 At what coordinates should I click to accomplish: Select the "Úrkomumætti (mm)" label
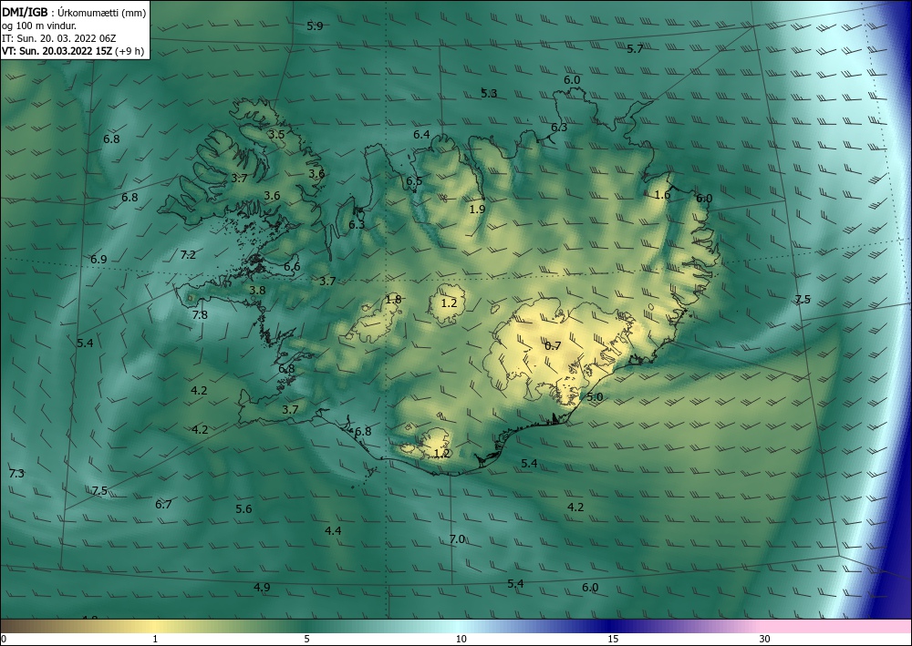pyautogui.click(x=103, y=12)
